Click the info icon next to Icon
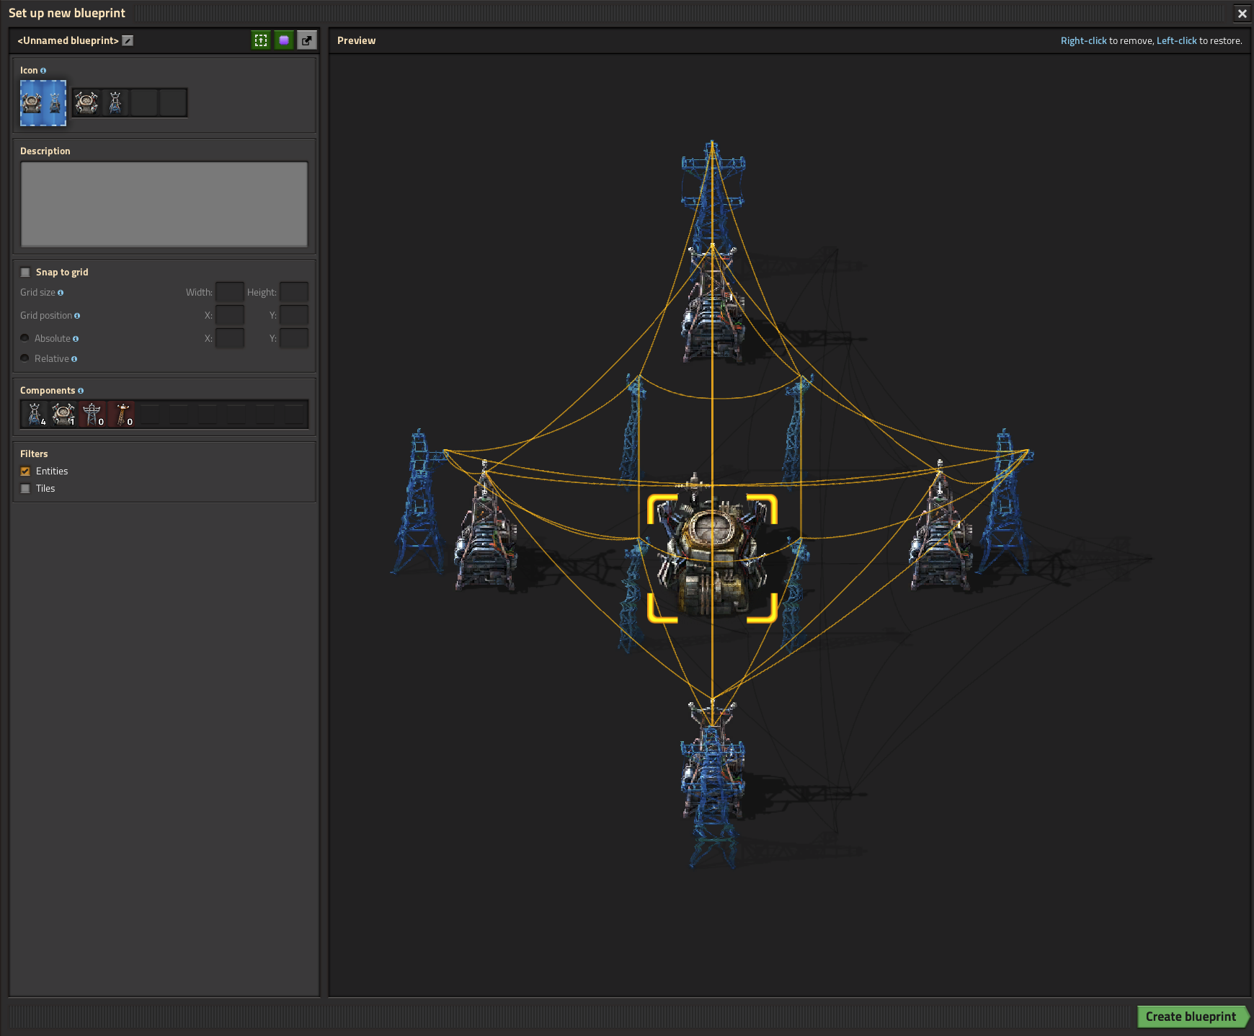Screen dimensions: 1254x1036 [43, 71]
